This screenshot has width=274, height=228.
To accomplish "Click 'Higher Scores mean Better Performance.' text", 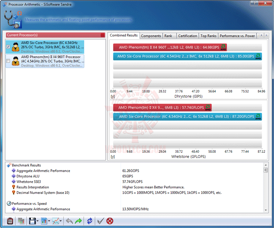I will 153,187.
